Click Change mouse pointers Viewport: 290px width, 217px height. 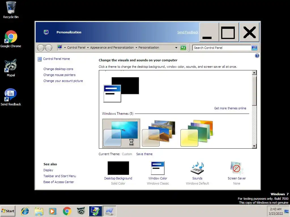pos(59,75)
